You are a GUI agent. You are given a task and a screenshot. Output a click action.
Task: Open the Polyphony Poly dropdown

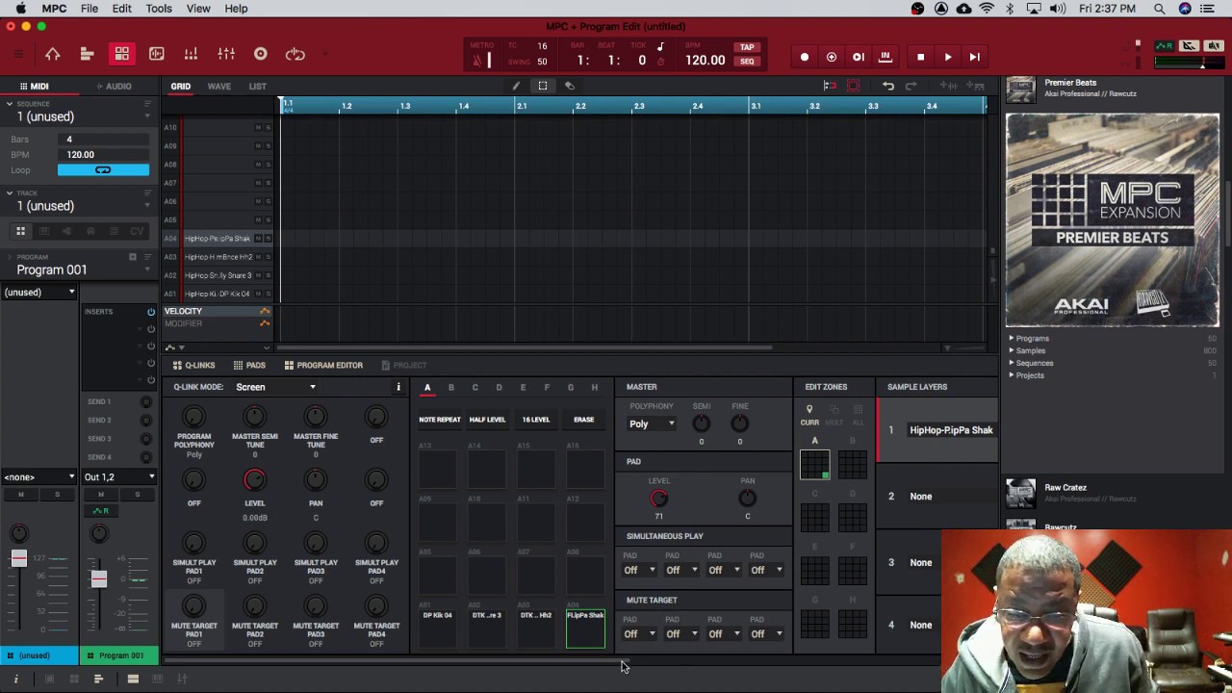point(652,423)
